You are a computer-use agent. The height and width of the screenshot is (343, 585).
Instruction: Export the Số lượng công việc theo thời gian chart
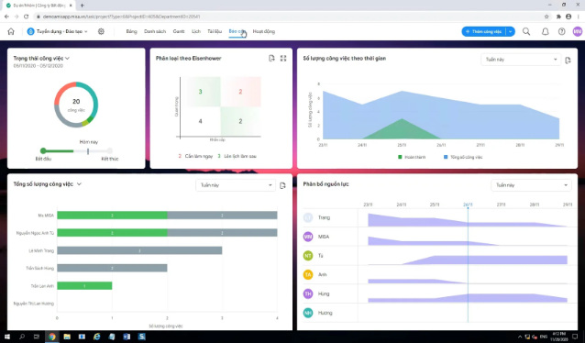[568, 61]
